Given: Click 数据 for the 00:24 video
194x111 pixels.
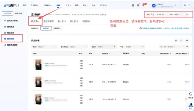Looking at the screenshot, I should coord(81,61).
